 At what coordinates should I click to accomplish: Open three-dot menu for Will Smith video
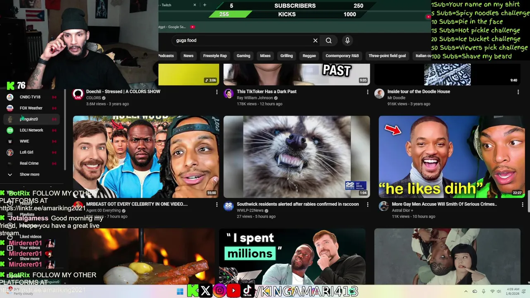point(523,204)
